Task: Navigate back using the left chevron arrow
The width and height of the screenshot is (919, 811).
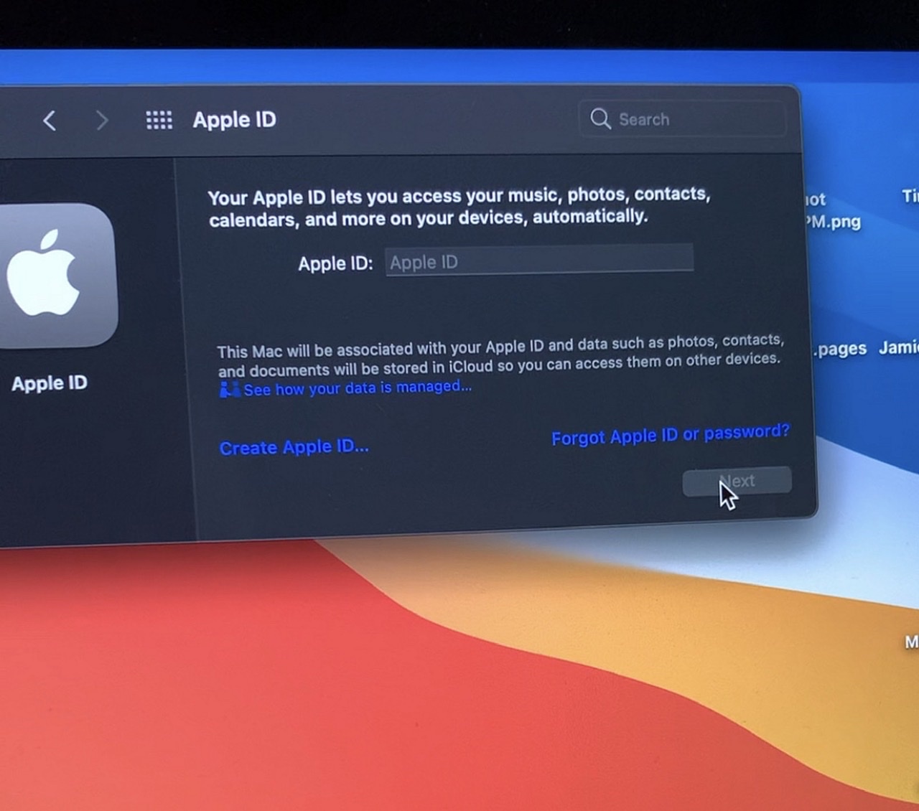Action: (x=49, y=121)
